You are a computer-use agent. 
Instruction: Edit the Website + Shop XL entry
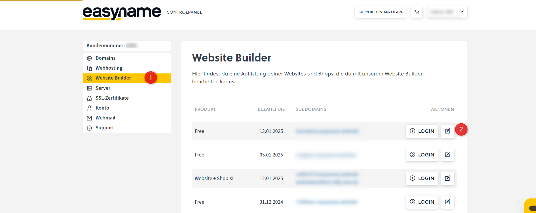pos(447,178)
